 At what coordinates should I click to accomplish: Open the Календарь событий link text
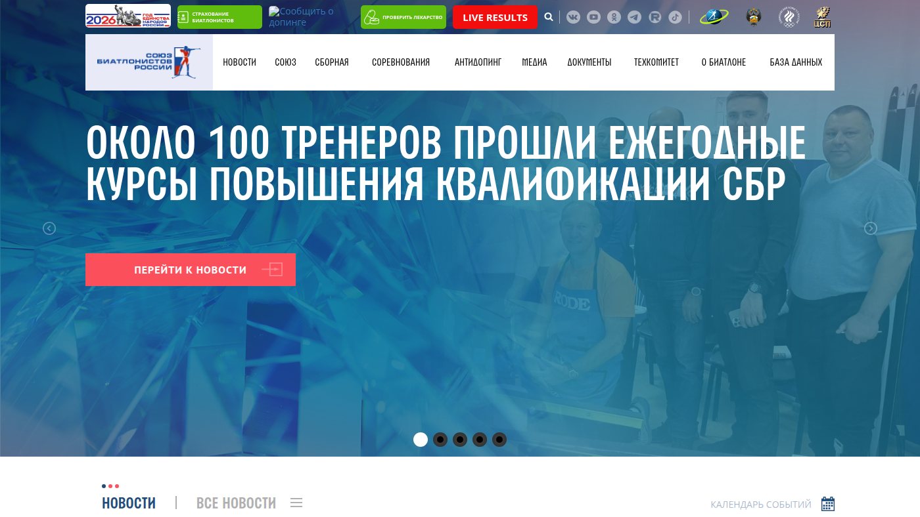coord(761,505)
